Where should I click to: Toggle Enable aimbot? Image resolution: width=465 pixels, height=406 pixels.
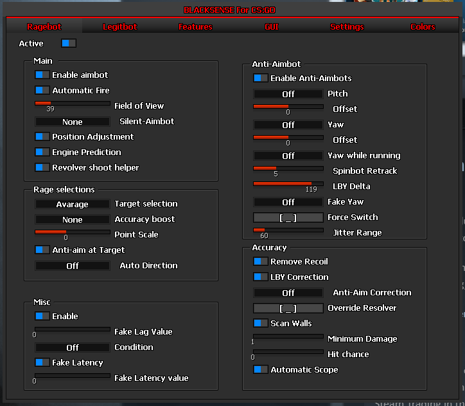[42, 75]
